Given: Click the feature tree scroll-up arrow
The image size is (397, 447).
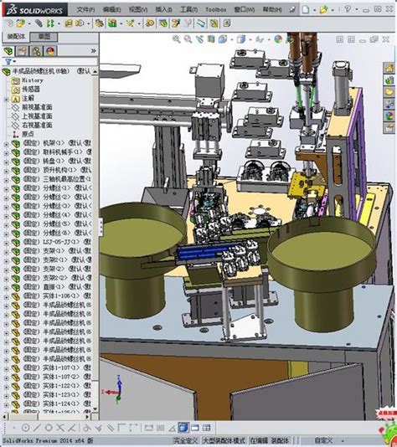Looking at the screenshot, I should (95, 71).
